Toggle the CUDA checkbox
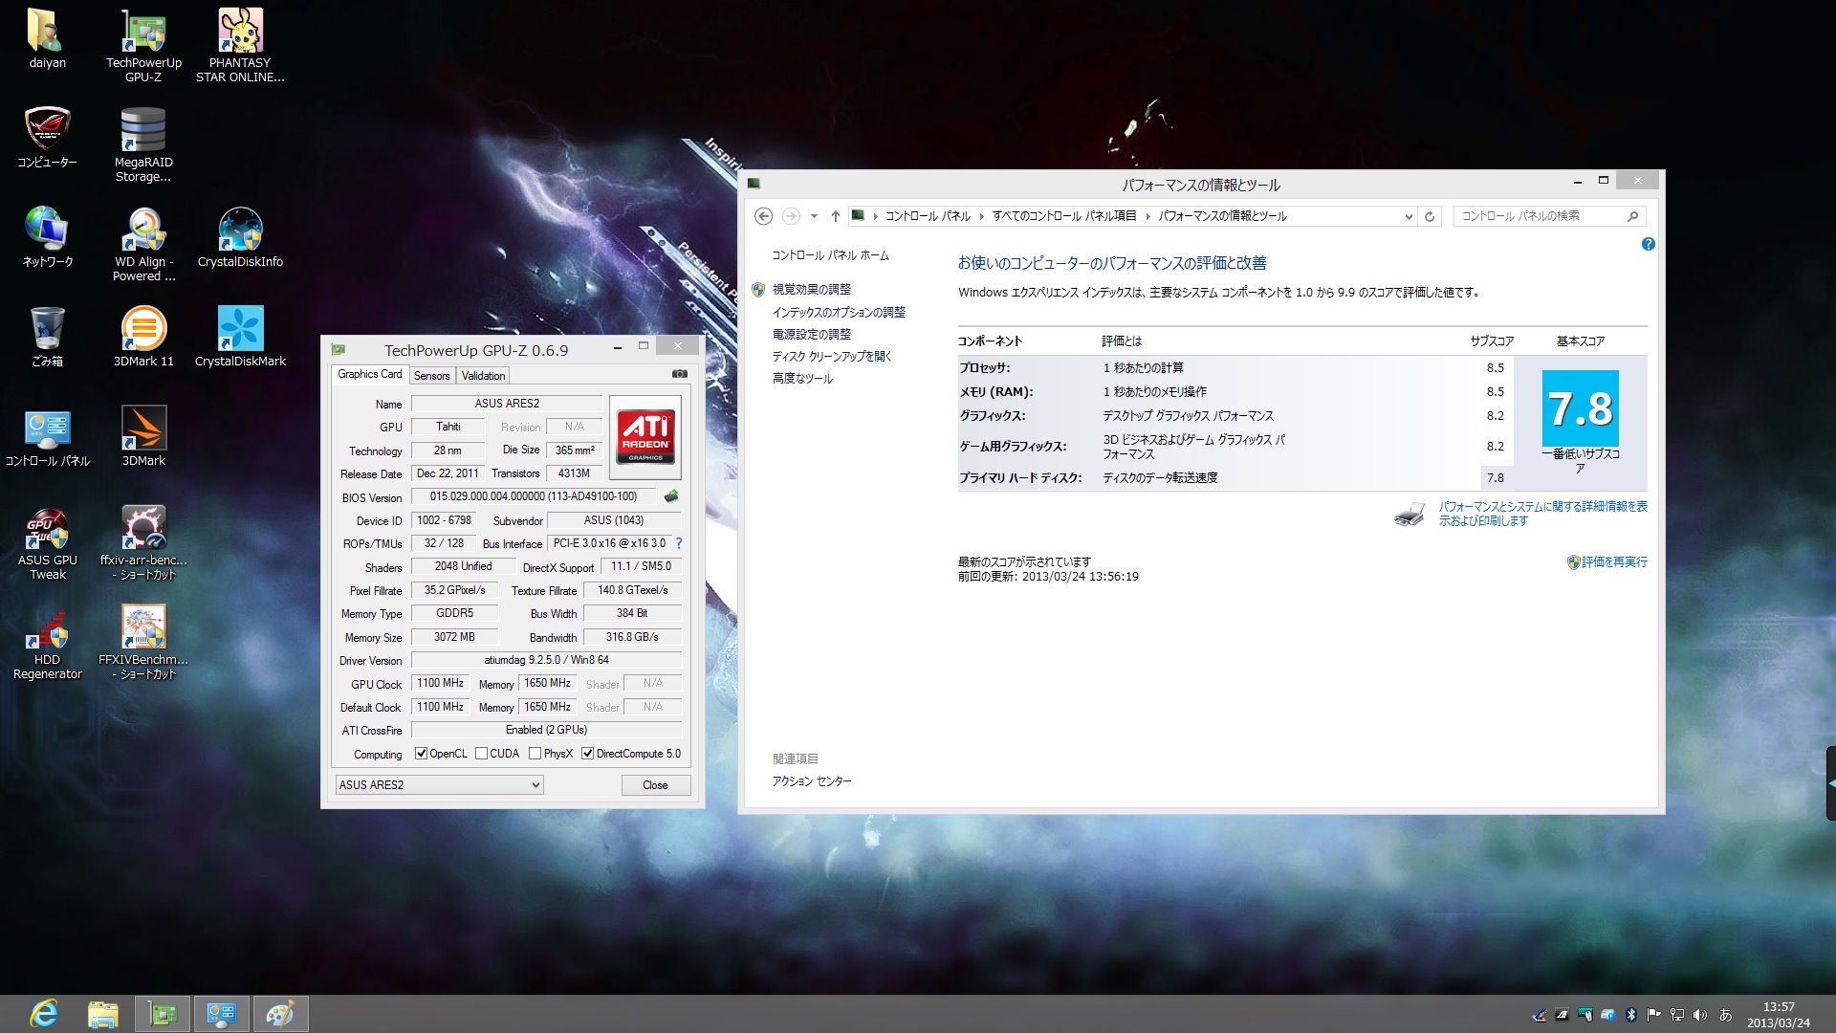This screenshot has height=1033, width=1836. point(481,754)
